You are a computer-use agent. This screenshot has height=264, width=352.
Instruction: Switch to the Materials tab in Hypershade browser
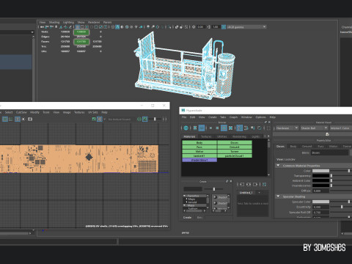coord(189,136)
